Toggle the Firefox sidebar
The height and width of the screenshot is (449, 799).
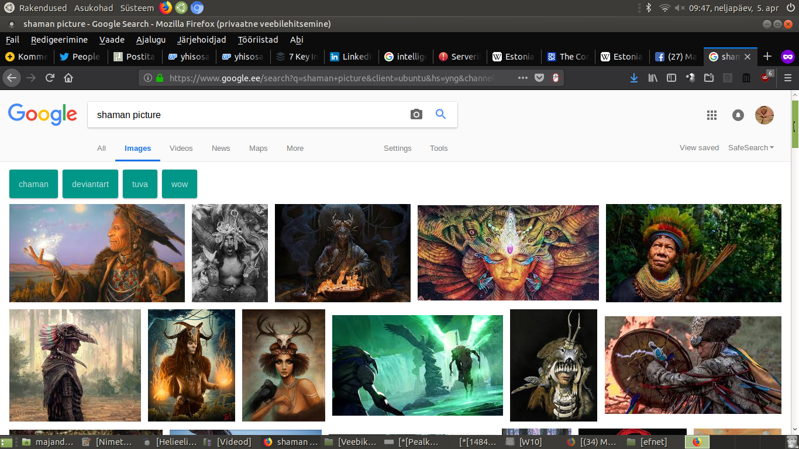671,78
